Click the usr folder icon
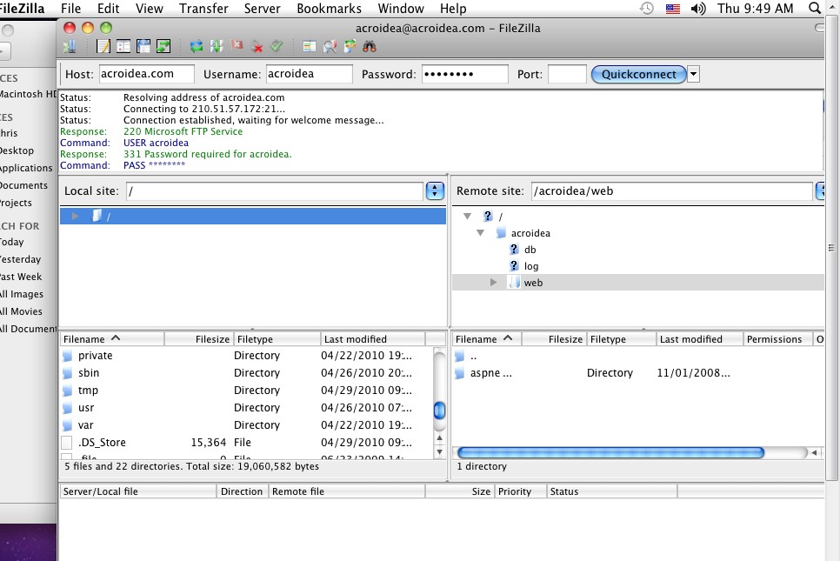The height and width of the screenshot is (561, 840). (x=67, y=408)
